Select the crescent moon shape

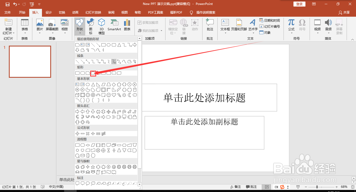(x=129, y=95)
